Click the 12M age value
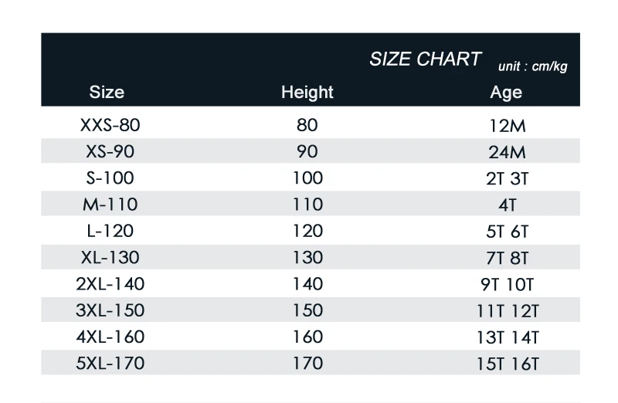The height and width of the screenshot is (403, 618). coord(508,126)
